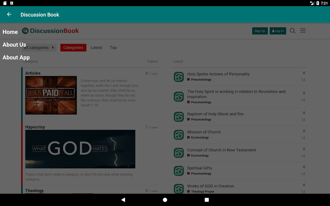Viewport: 330px width, 206px height.
Task: Tap the SD card notification icon
Action: [5, 3]
